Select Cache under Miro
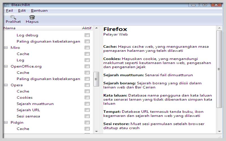This screenshot has height=141, width=226. click(x=23, y=54)
